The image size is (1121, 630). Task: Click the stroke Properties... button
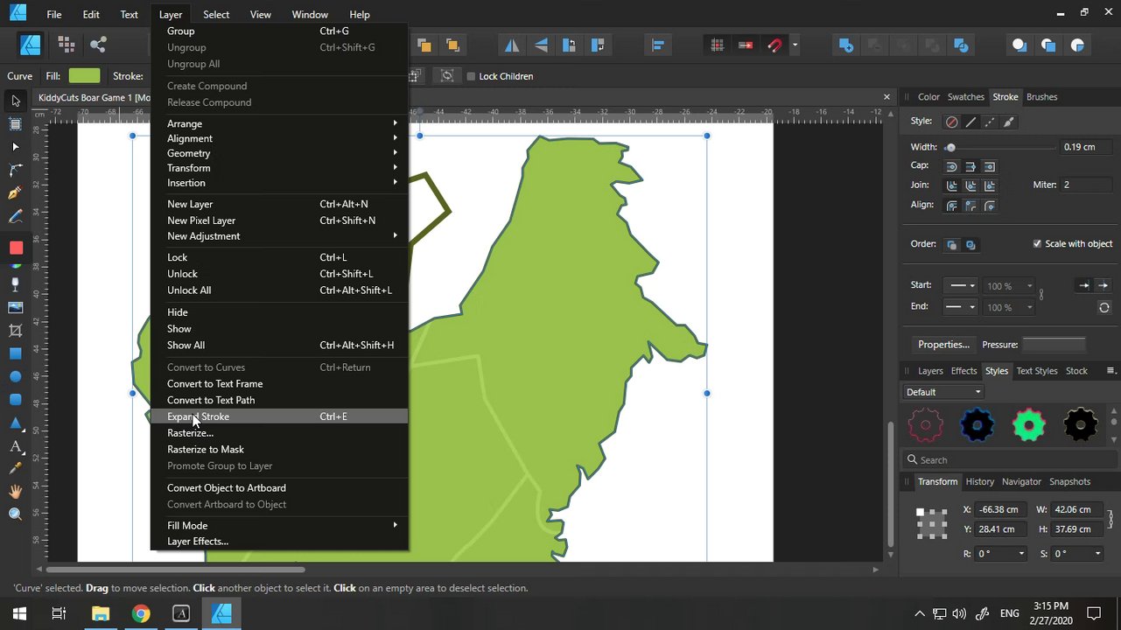943,345
